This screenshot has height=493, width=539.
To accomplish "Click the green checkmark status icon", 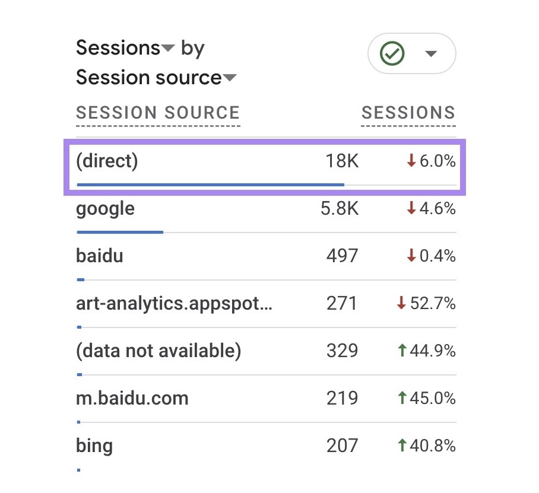I will point(392,53).
